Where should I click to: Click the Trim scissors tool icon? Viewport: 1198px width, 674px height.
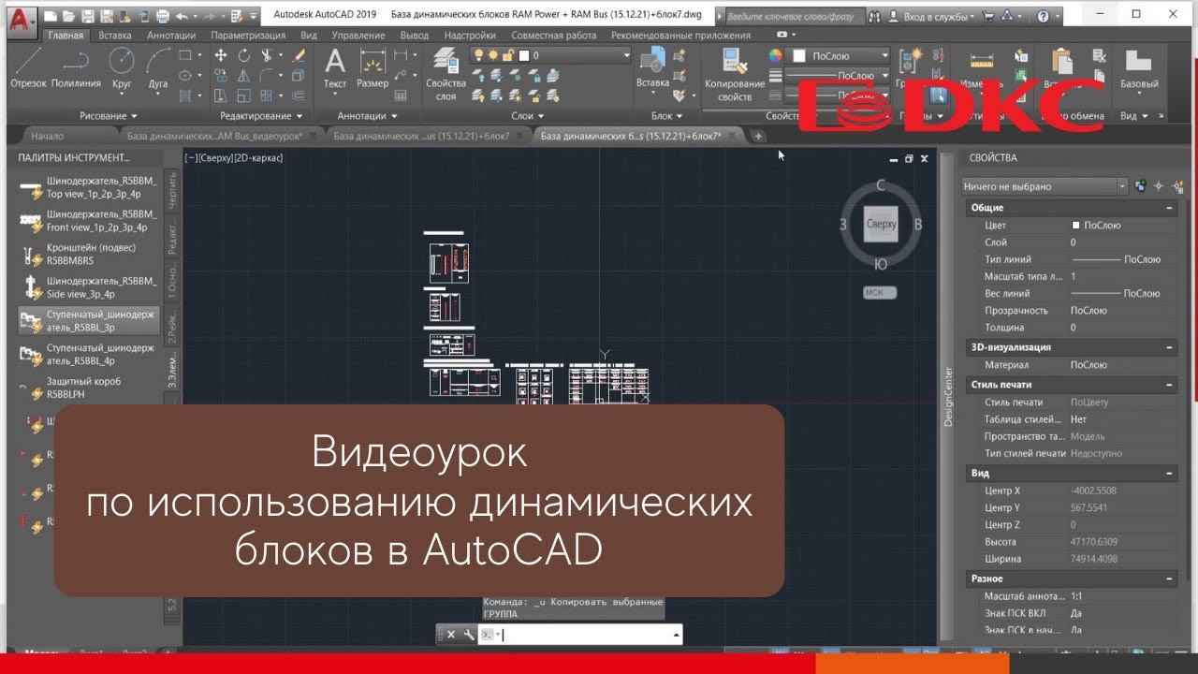coord(269,55)
